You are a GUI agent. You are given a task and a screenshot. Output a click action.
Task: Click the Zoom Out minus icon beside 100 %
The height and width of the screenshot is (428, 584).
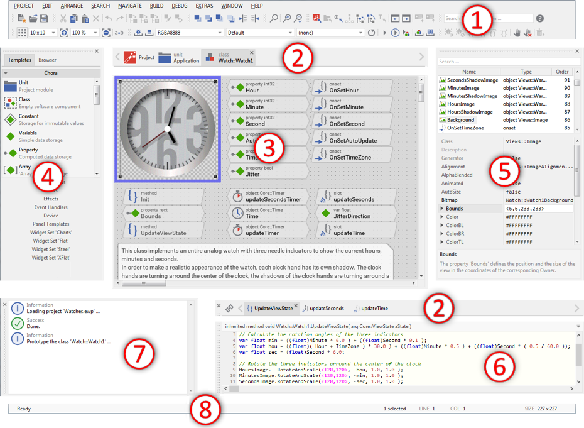[105, 33]
